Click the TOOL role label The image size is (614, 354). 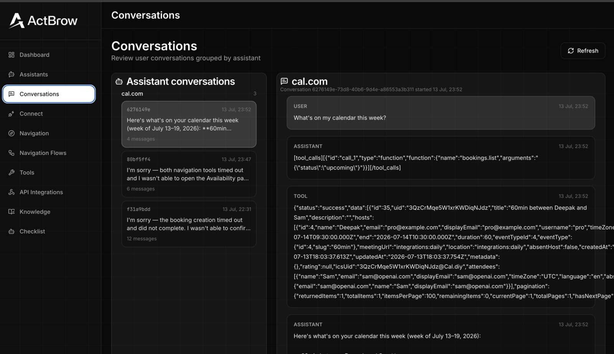[x=300, y=196]
